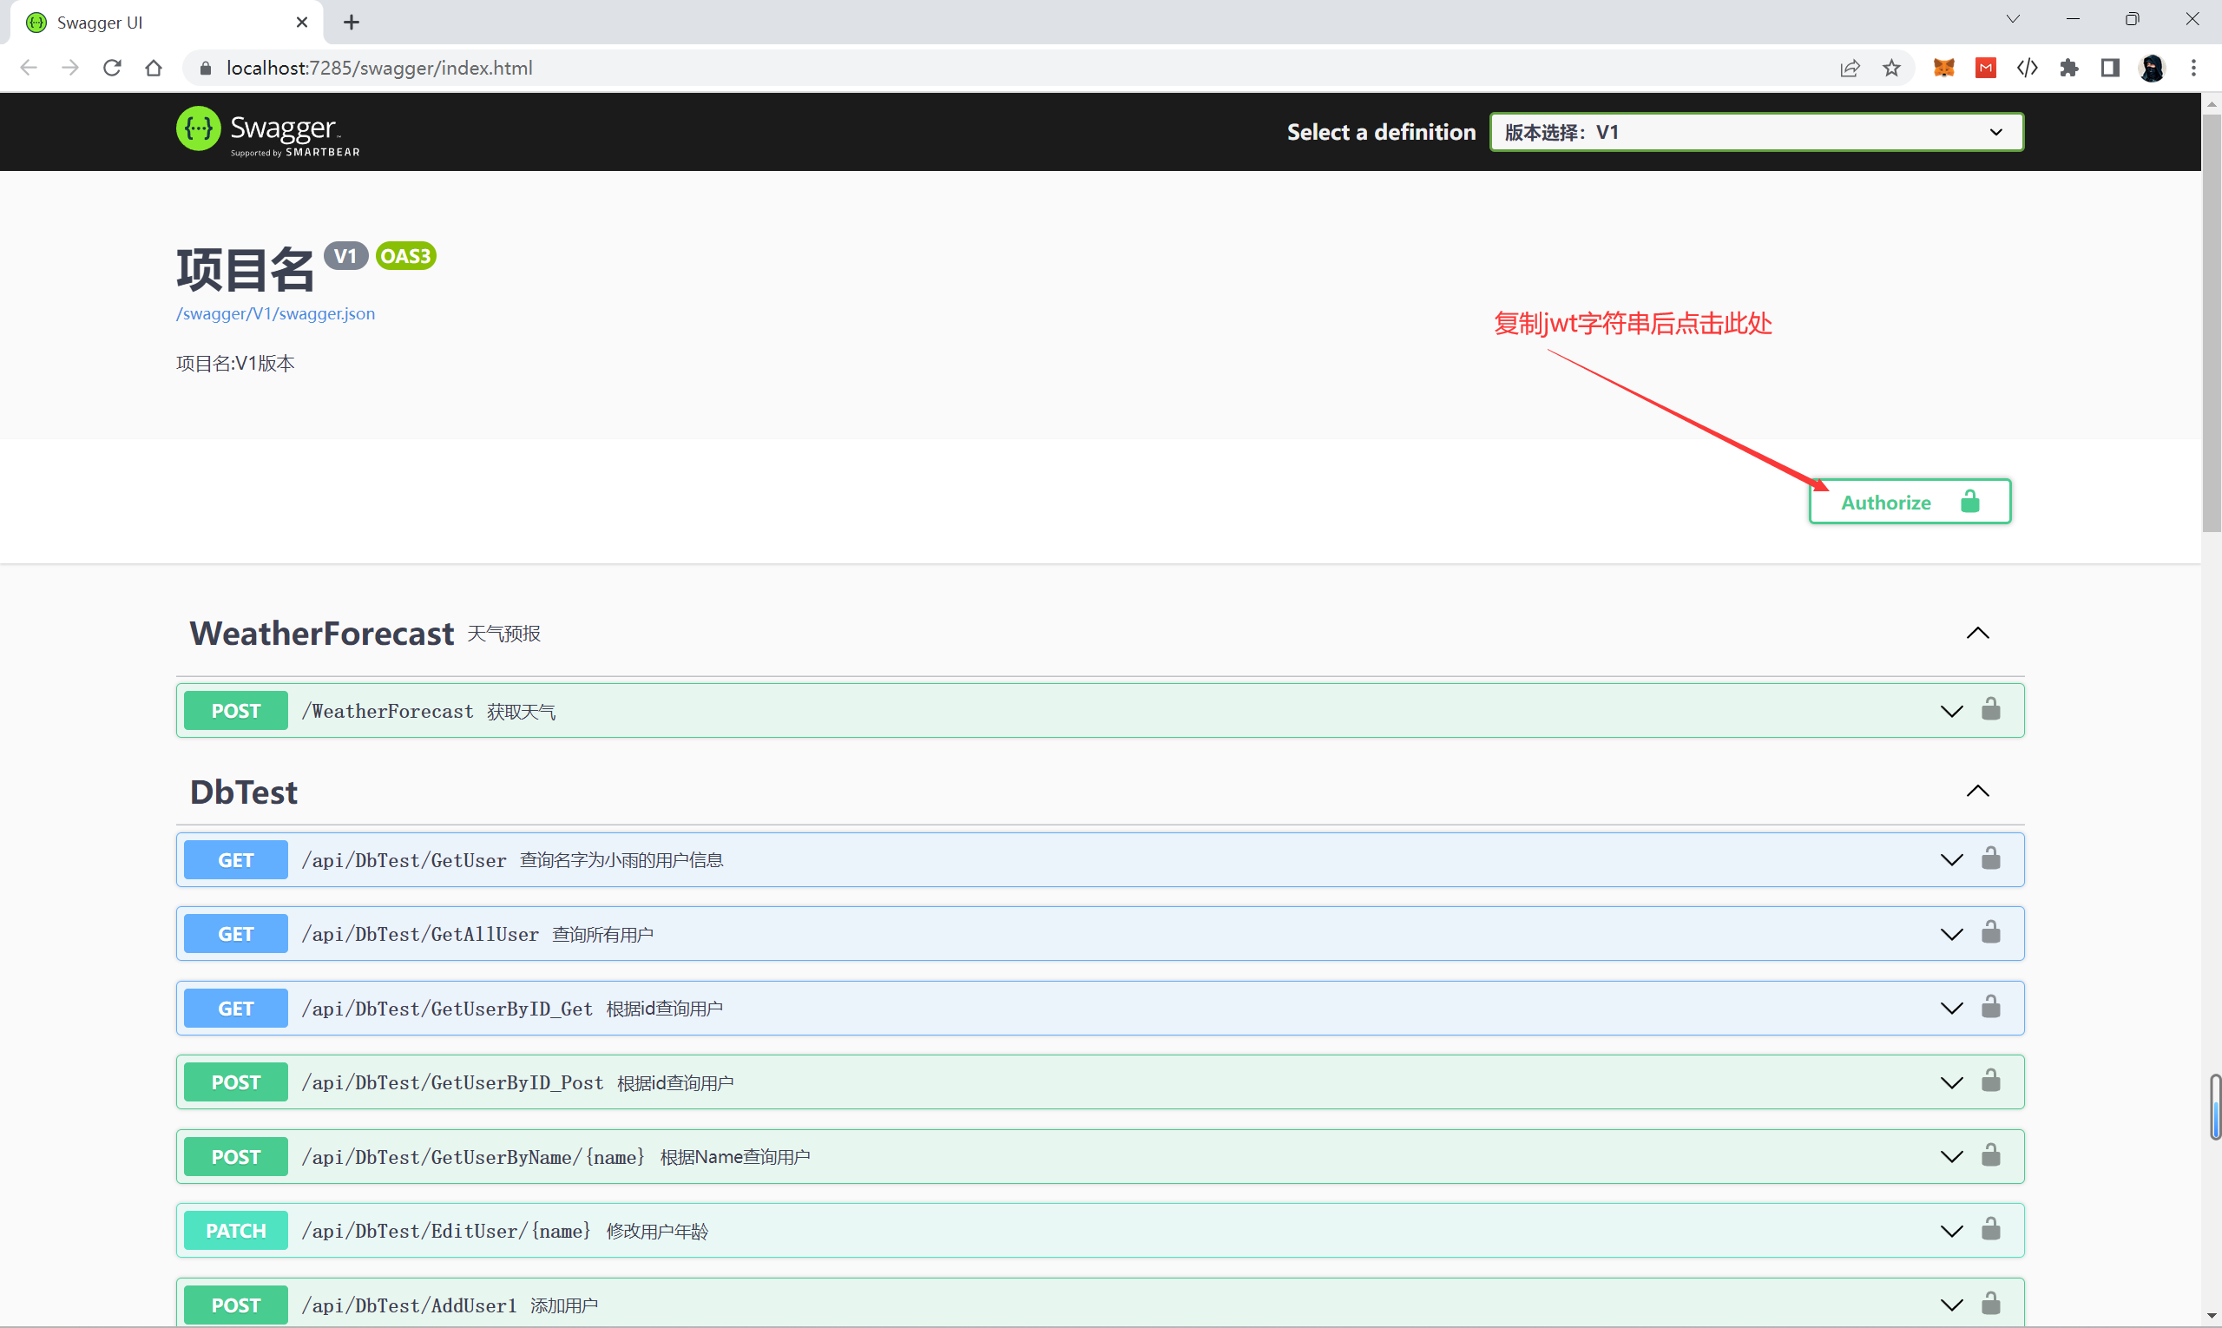The height and width of the screenshot is (1328, 2222).
Task: Collapse the WeatherForecast section
Action: (1977, 634)
